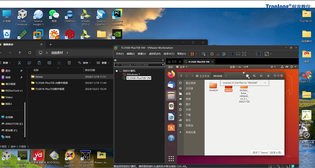Select 最近使用 in Files sidebar
This screenshot has height=168, width=315.
click(191, 83)
